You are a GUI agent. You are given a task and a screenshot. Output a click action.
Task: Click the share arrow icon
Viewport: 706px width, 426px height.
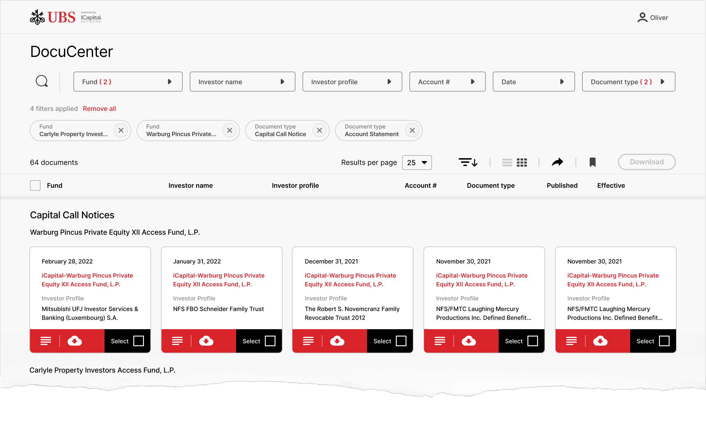pyautogui.click(x=557, y=162)
